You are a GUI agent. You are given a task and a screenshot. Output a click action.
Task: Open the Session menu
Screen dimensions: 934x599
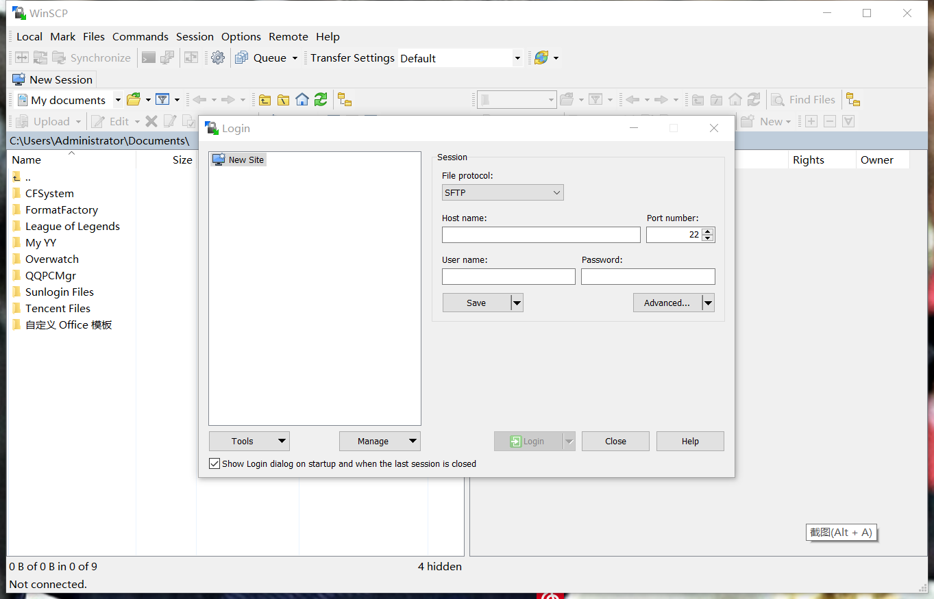[195, 36]
